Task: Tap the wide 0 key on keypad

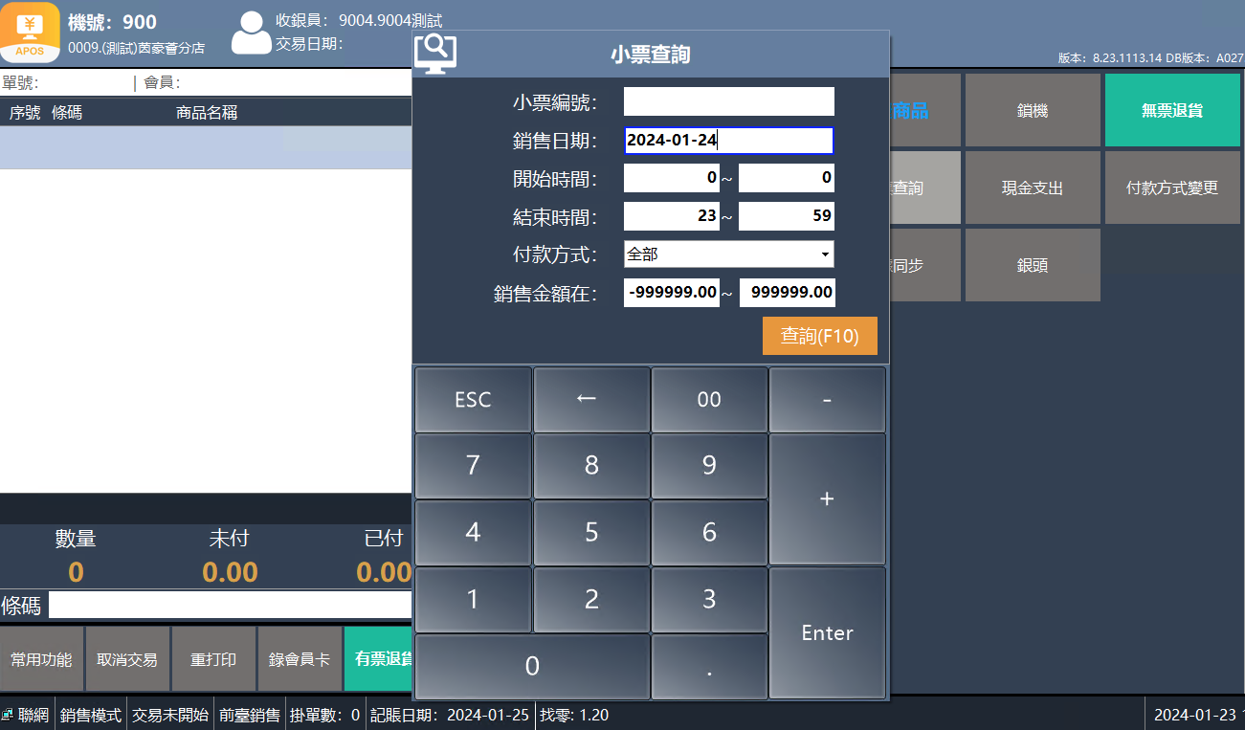Action: tap(532, 667)
